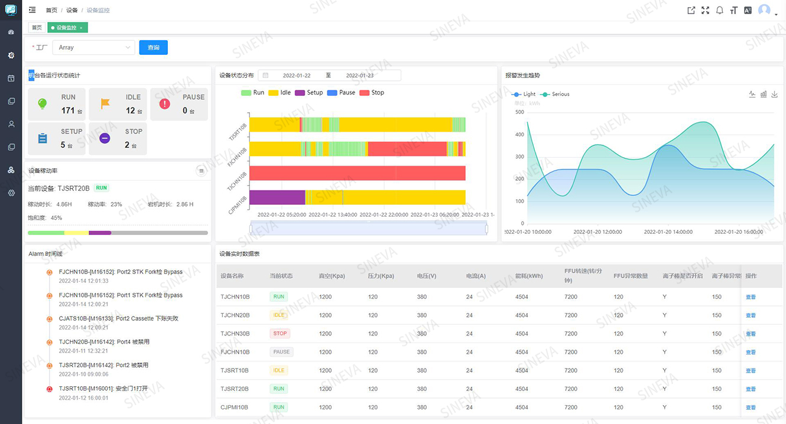Switch alarm trend chart to line view
Viewport: 786px width, 424px height.
pos(752,94)
